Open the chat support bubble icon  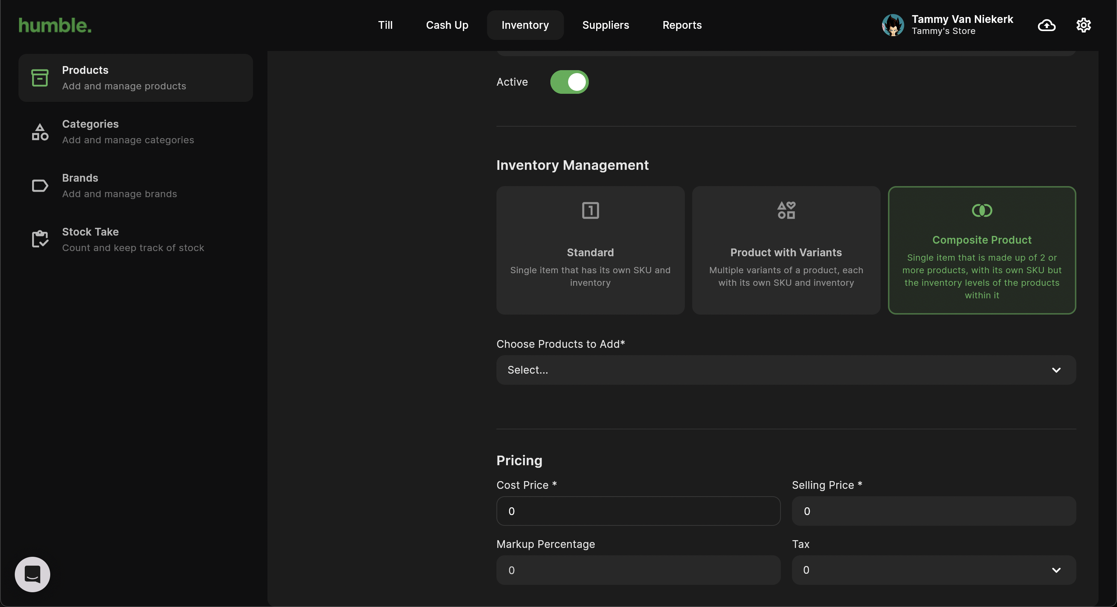tap(33, 574)
